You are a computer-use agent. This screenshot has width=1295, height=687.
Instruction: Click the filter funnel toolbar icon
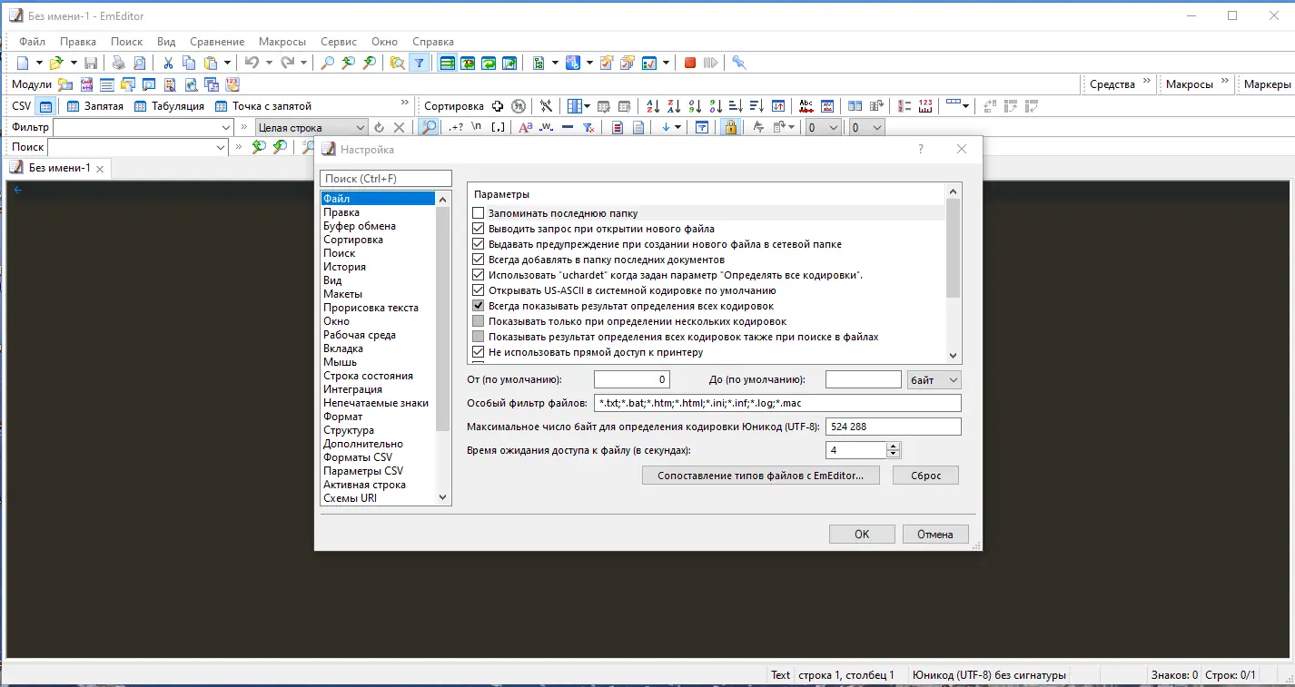(419, 62)
